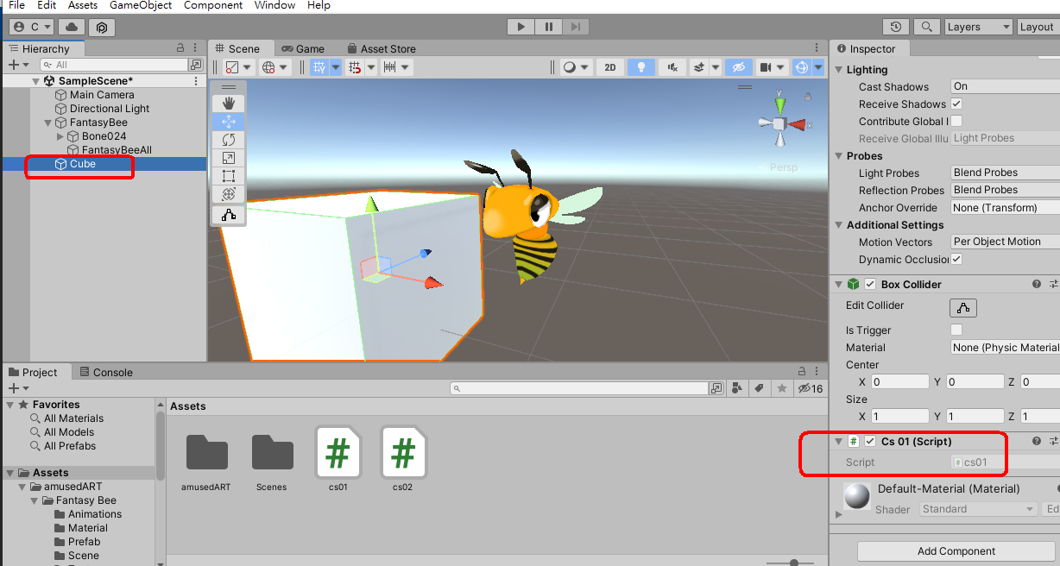Select the Move tool in scene toolbar
The height and width of the screenshot is (566, 1060).
[229, 122]
